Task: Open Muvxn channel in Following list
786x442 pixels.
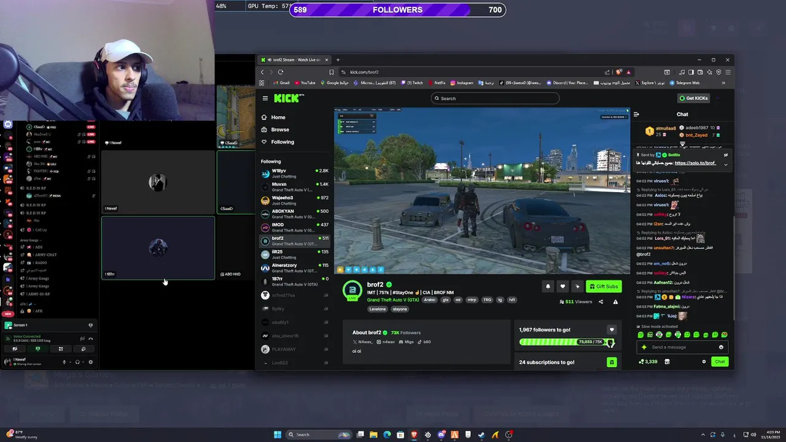Action: pos(294,187)
